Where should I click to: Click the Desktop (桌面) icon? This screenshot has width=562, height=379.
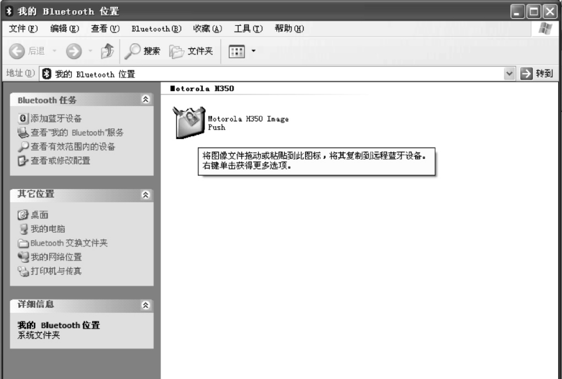pos(23,215)
